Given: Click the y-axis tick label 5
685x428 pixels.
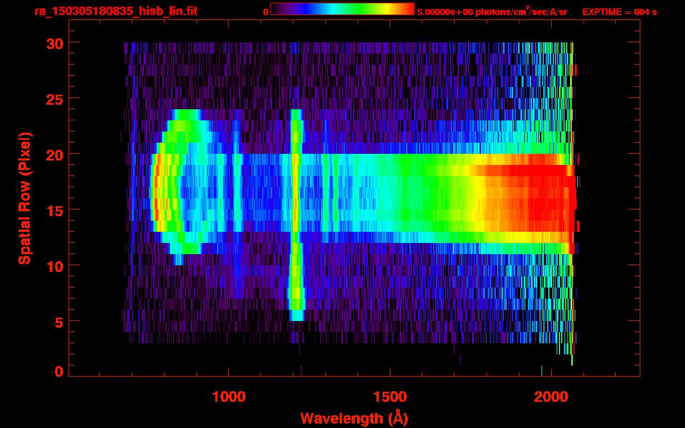Looking at the screenshot, I should (x=57, y=322).
